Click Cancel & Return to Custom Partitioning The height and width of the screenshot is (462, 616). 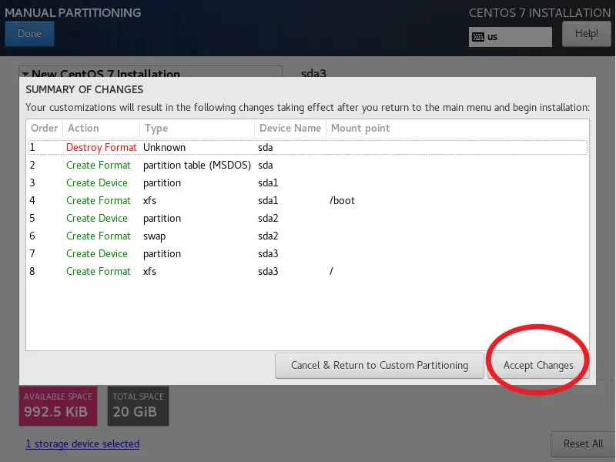pos(379,365)
